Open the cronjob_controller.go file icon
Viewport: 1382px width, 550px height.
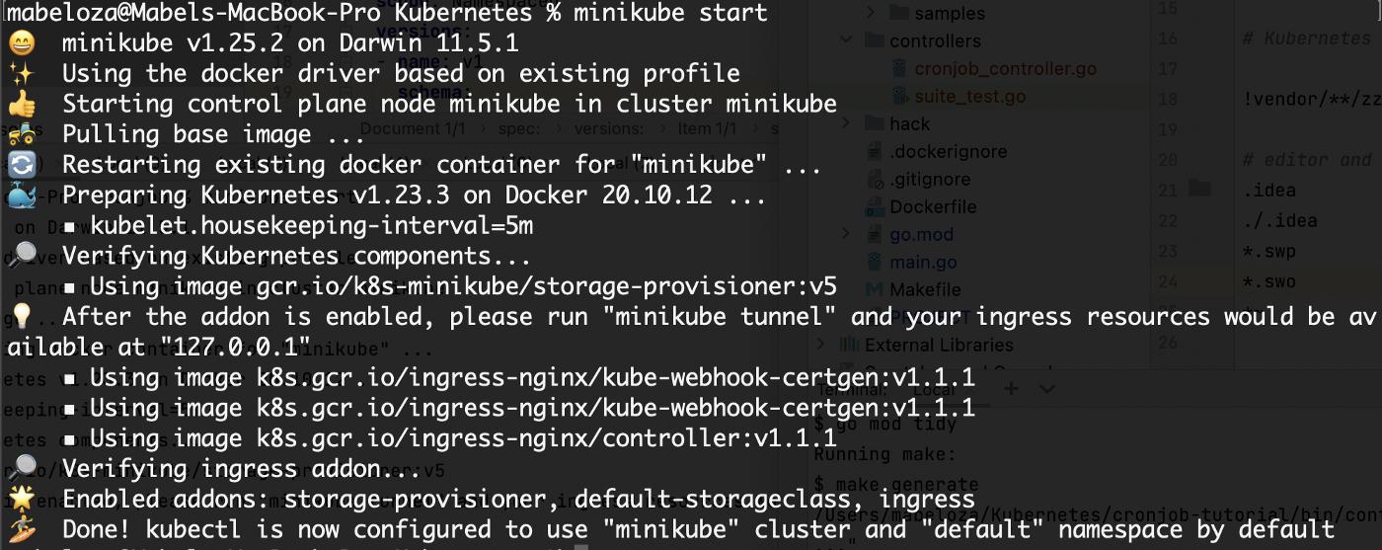click(x=899, y=69)
